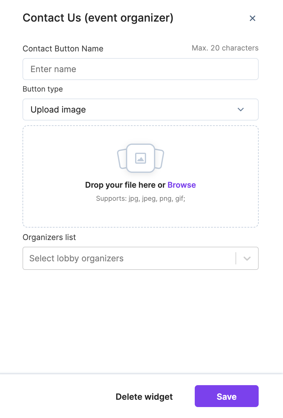Screen dimensions: 283x418
Task: Close the Contact Us dialog with the X
Action: pos(252,18)
